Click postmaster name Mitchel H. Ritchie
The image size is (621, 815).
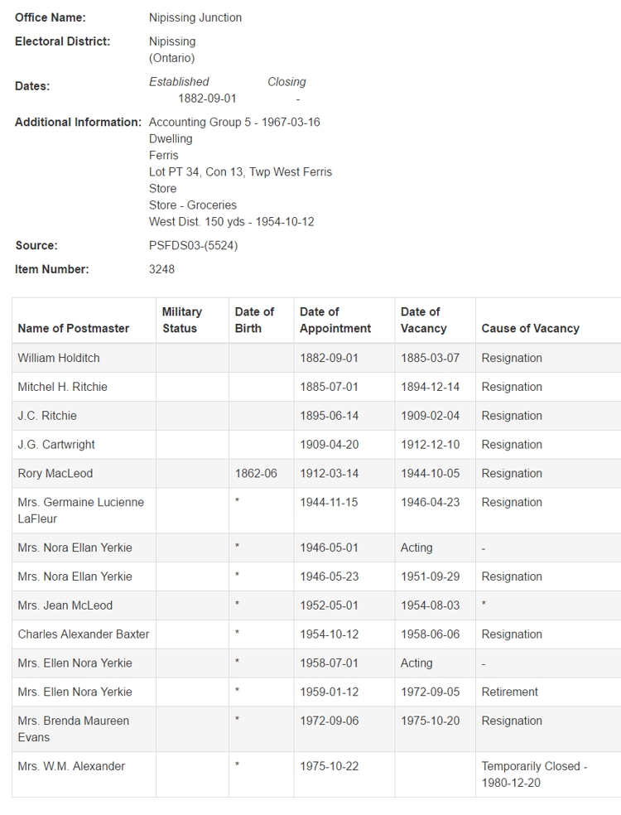coord(63,387)
